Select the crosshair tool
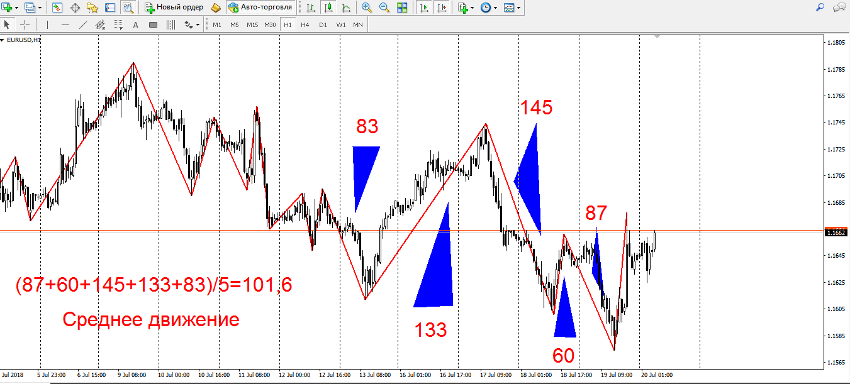The width and height of the screenshot is (850, 384). point(25,25)
